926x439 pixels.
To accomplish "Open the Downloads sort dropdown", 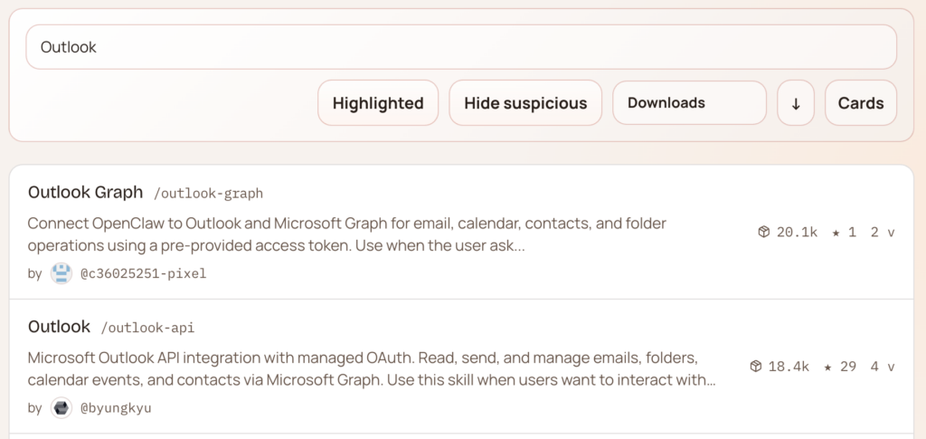I will pyautogui.click(x=689, y=103).
